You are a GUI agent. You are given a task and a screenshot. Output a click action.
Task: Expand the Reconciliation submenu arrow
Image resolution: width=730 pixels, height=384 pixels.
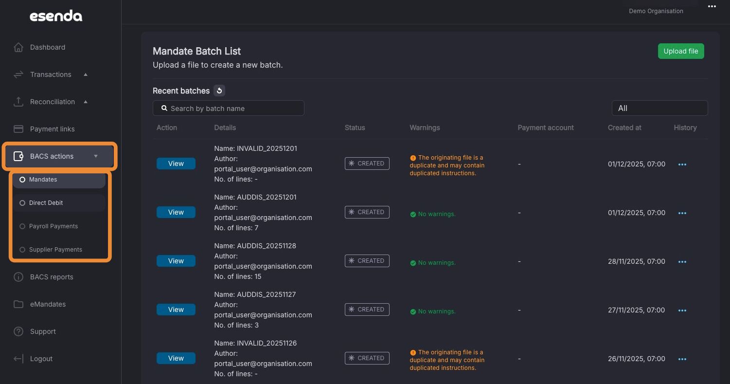pyautogui.click(x=86, y=102)
